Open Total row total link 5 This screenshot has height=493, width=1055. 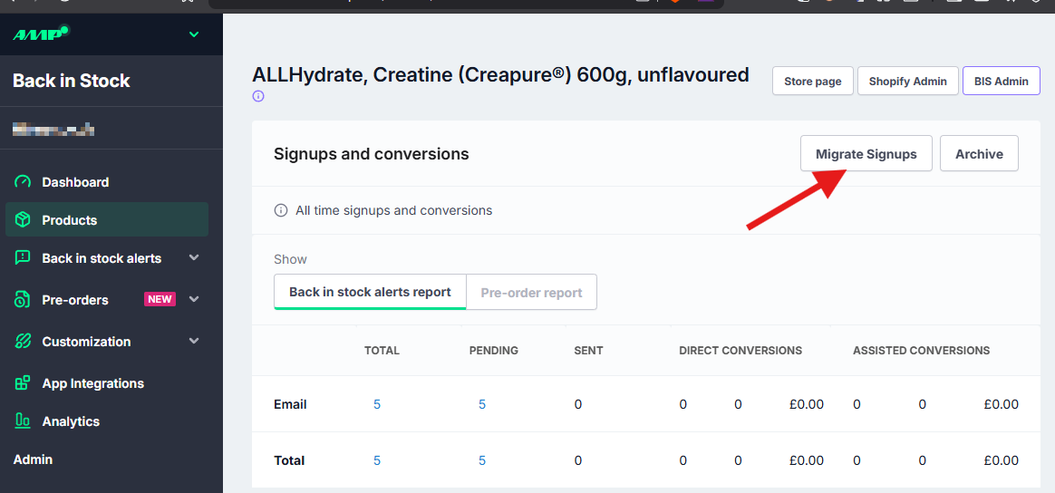(377, 460)
